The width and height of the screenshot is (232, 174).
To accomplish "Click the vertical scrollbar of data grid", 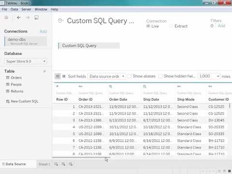I will click(230, 106).
